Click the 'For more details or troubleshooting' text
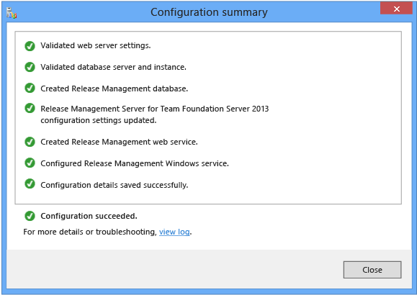 coord(90,232)
